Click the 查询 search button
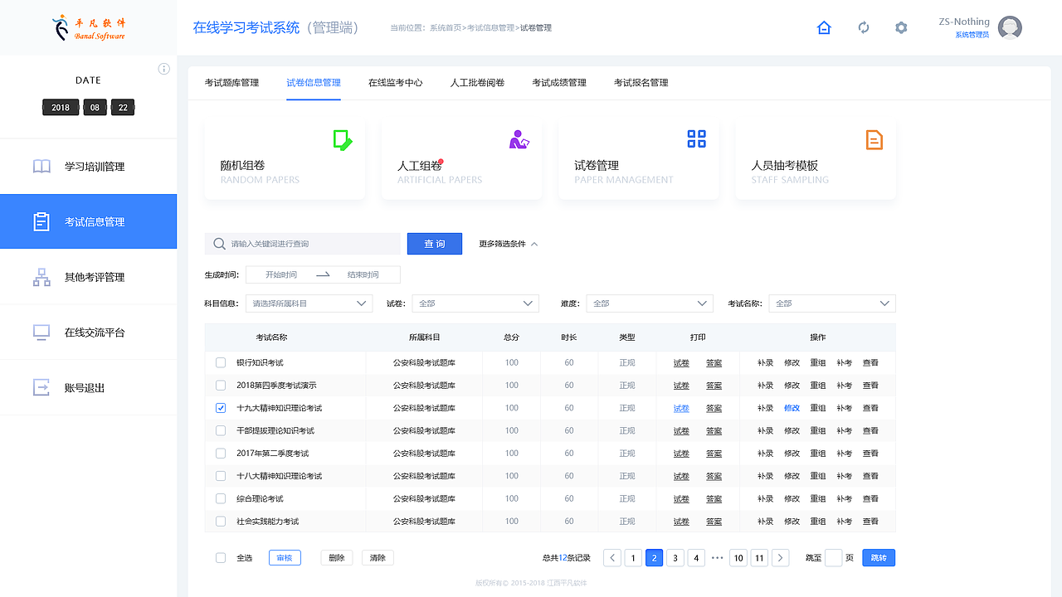The height and width of the screenshot is (597, 1062). coord(434,243)
